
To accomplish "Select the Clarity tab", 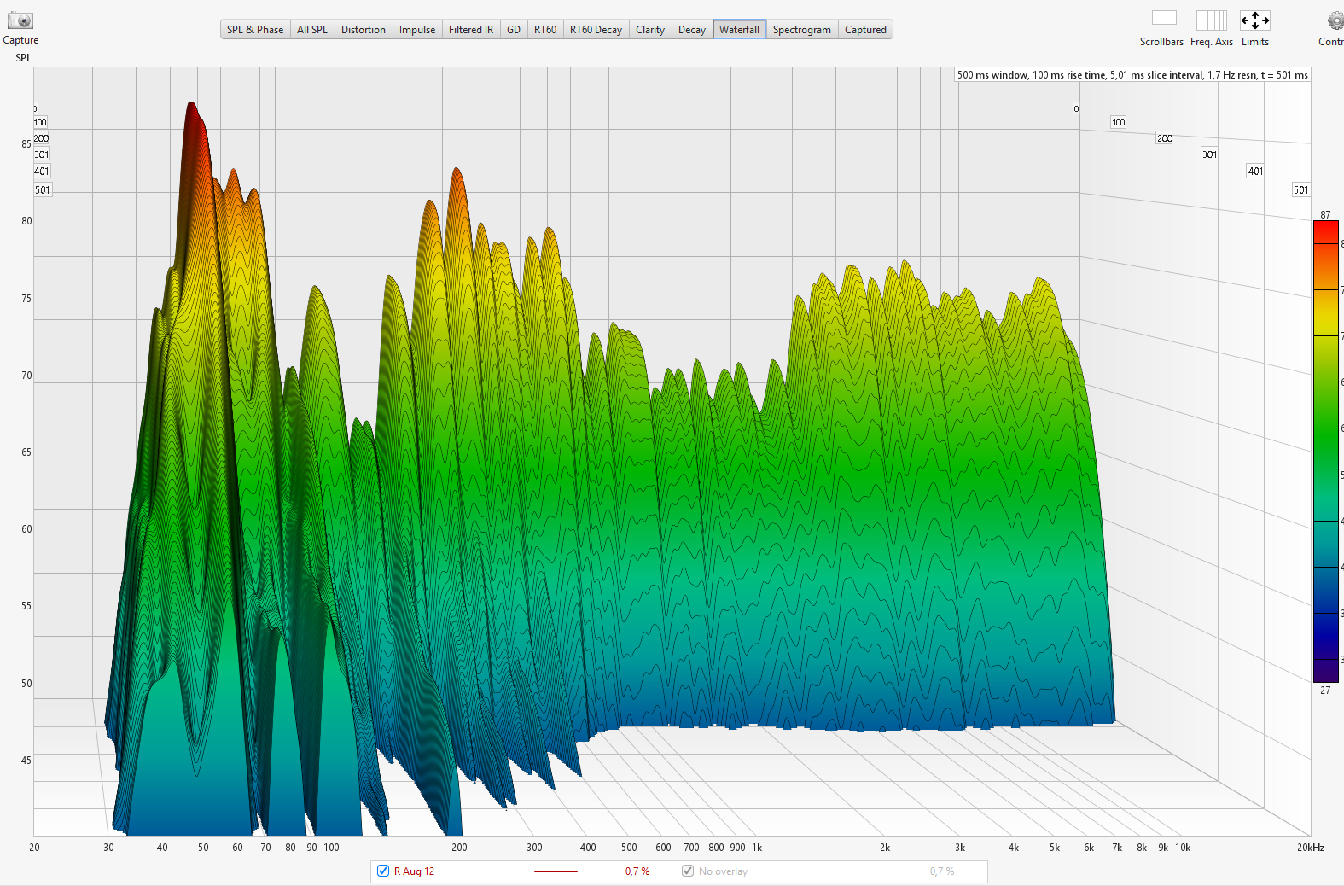I will (x=650, y=30).
